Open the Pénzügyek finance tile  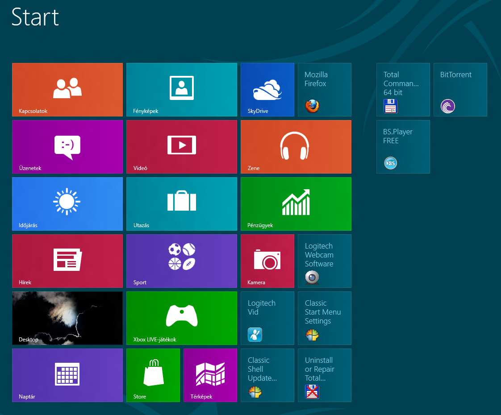click(x=296, y=204)
